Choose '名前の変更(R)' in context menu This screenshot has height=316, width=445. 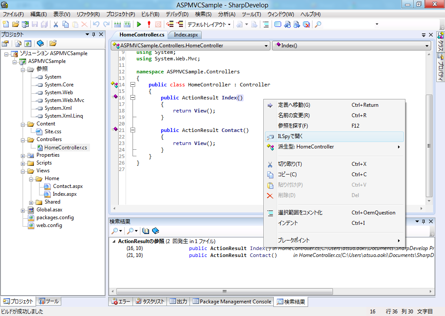pos(334,115)
